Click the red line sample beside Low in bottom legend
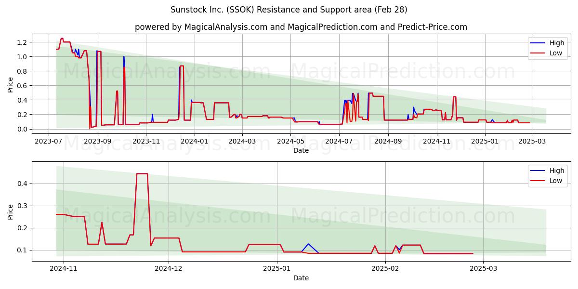This screenshot has width=578, height=289. (538, 181)
